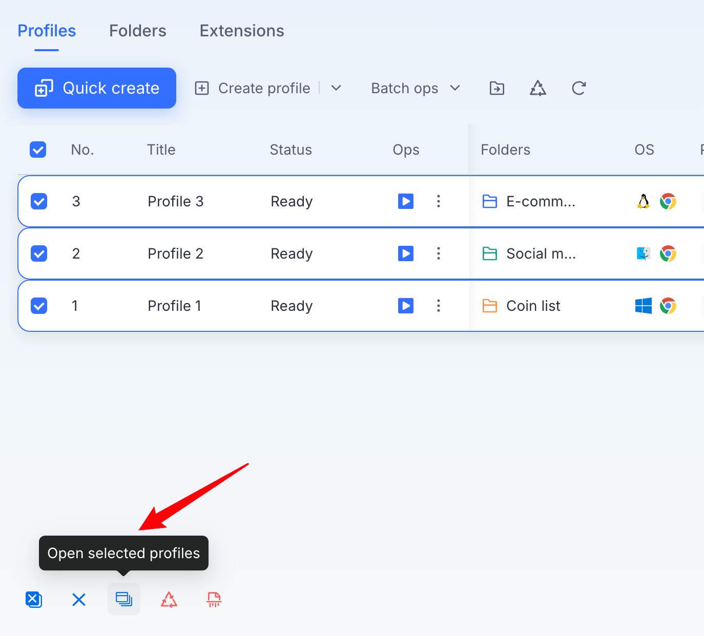Click the Linux OS icon for Profile 3

point(644,201)
